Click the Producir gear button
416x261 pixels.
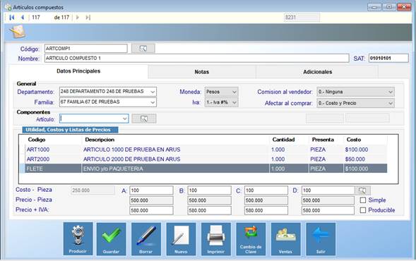[x=78, y=238]
